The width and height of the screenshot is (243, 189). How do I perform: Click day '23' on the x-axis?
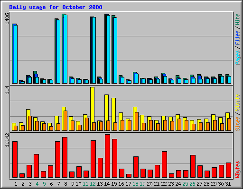pos(171,184)
